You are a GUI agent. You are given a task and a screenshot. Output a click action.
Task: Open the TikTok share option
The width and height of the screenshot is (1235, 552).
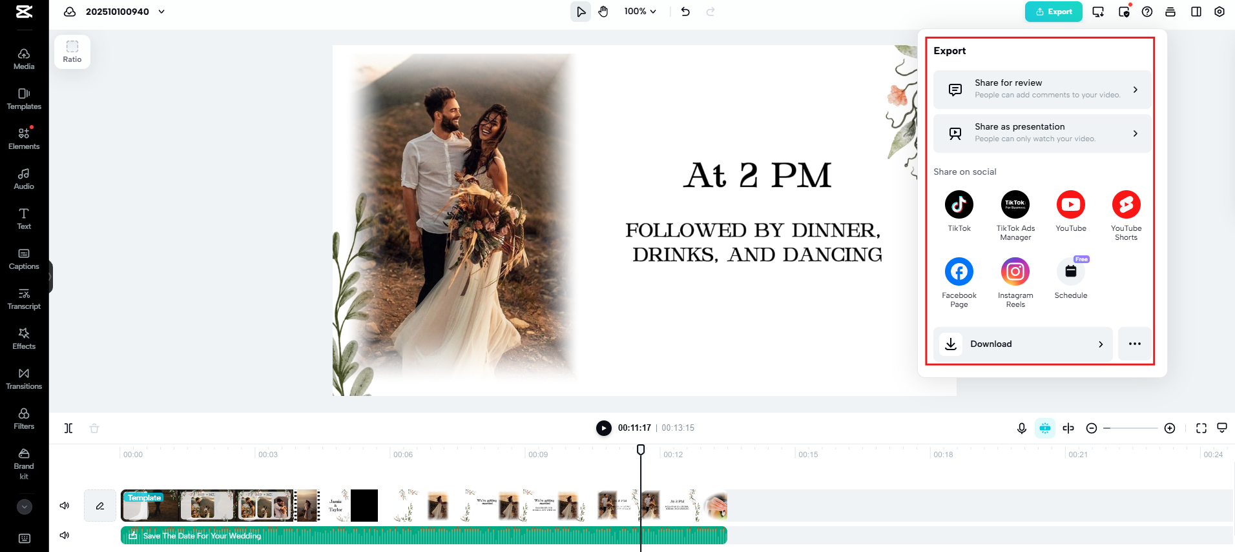(959, 205)
